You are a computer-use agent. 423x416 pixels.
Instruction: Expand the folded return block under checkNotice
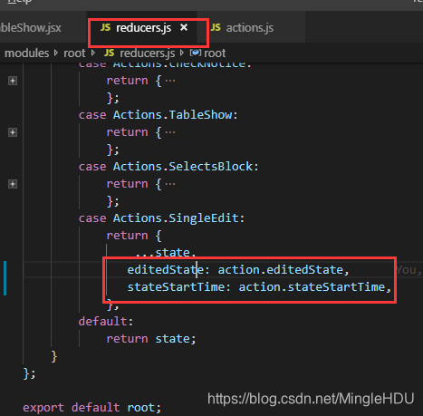pyautogui.click(x=13, y=81)
